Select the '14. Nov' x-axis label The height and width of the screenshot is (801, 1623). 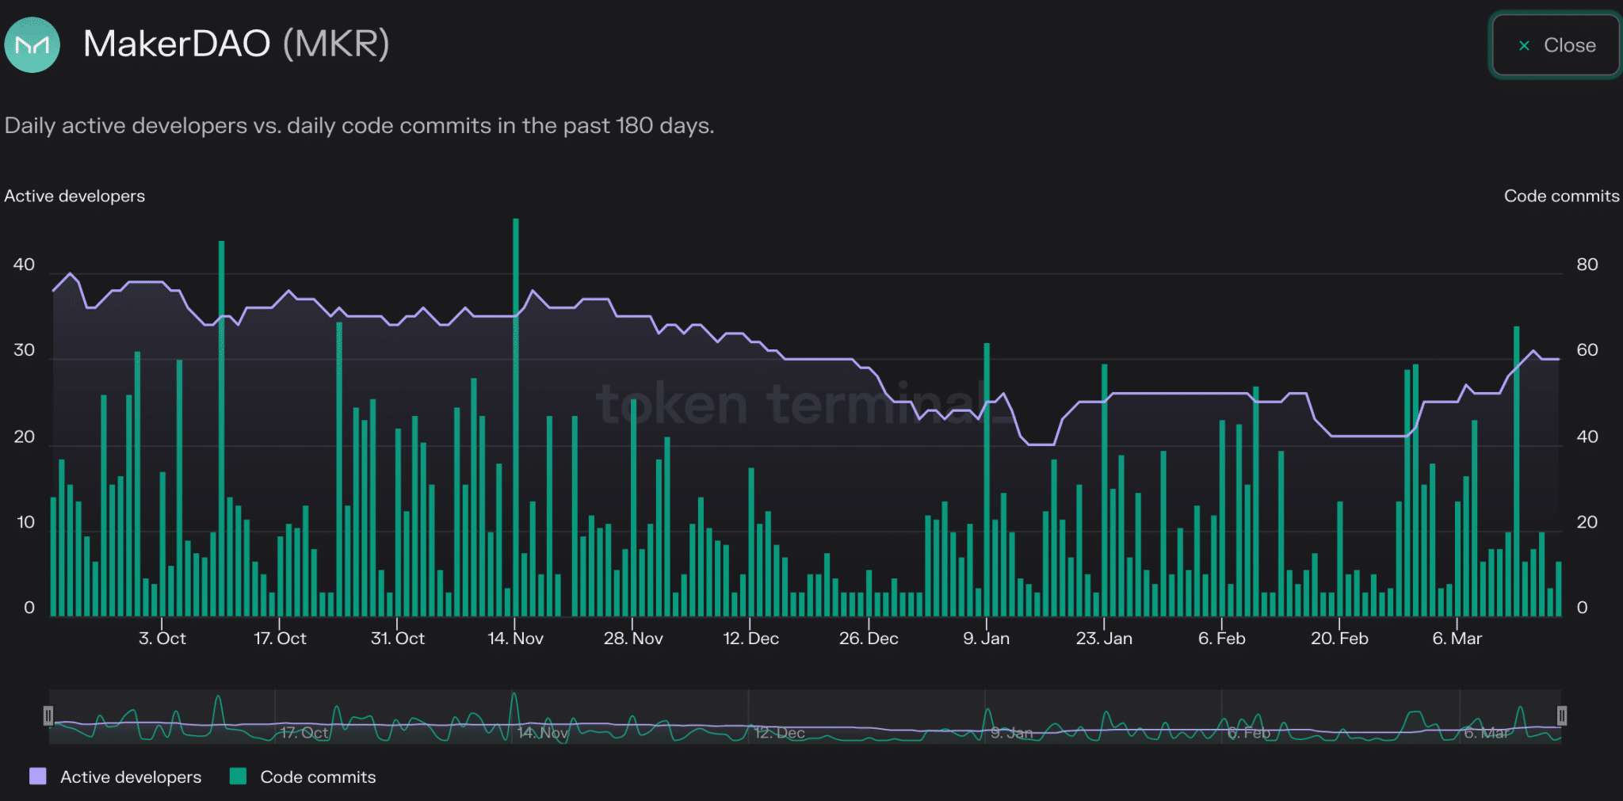pyautogui.click(x=515, y=639)
